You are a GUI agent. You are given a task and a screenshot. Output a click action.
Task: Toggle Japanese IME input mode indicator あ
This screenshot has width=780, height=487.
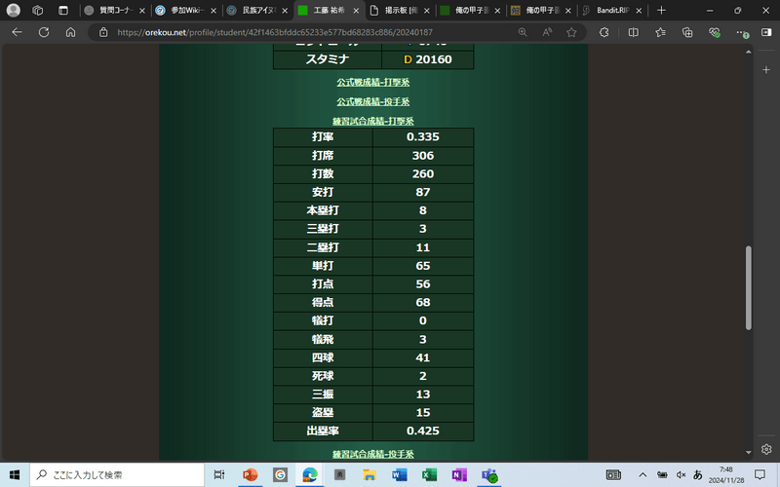coord(697,474)
